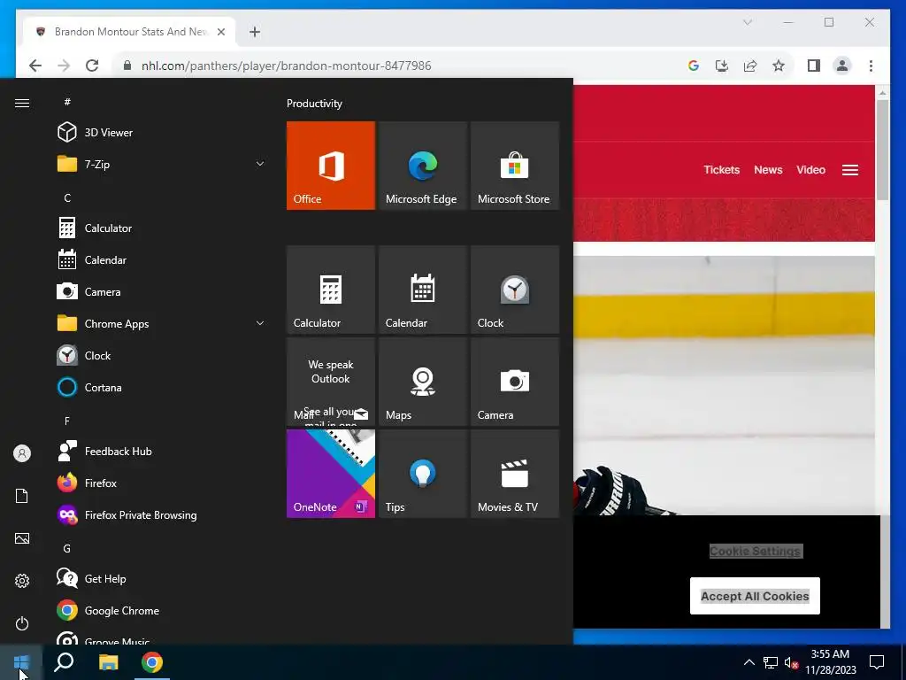Open the Clock tile
The image size is (906, 680).
(x=514, y=290)
